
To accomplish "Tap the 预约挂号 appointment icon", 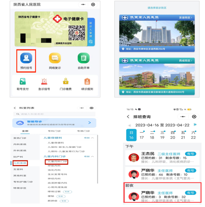I will 26,58.
